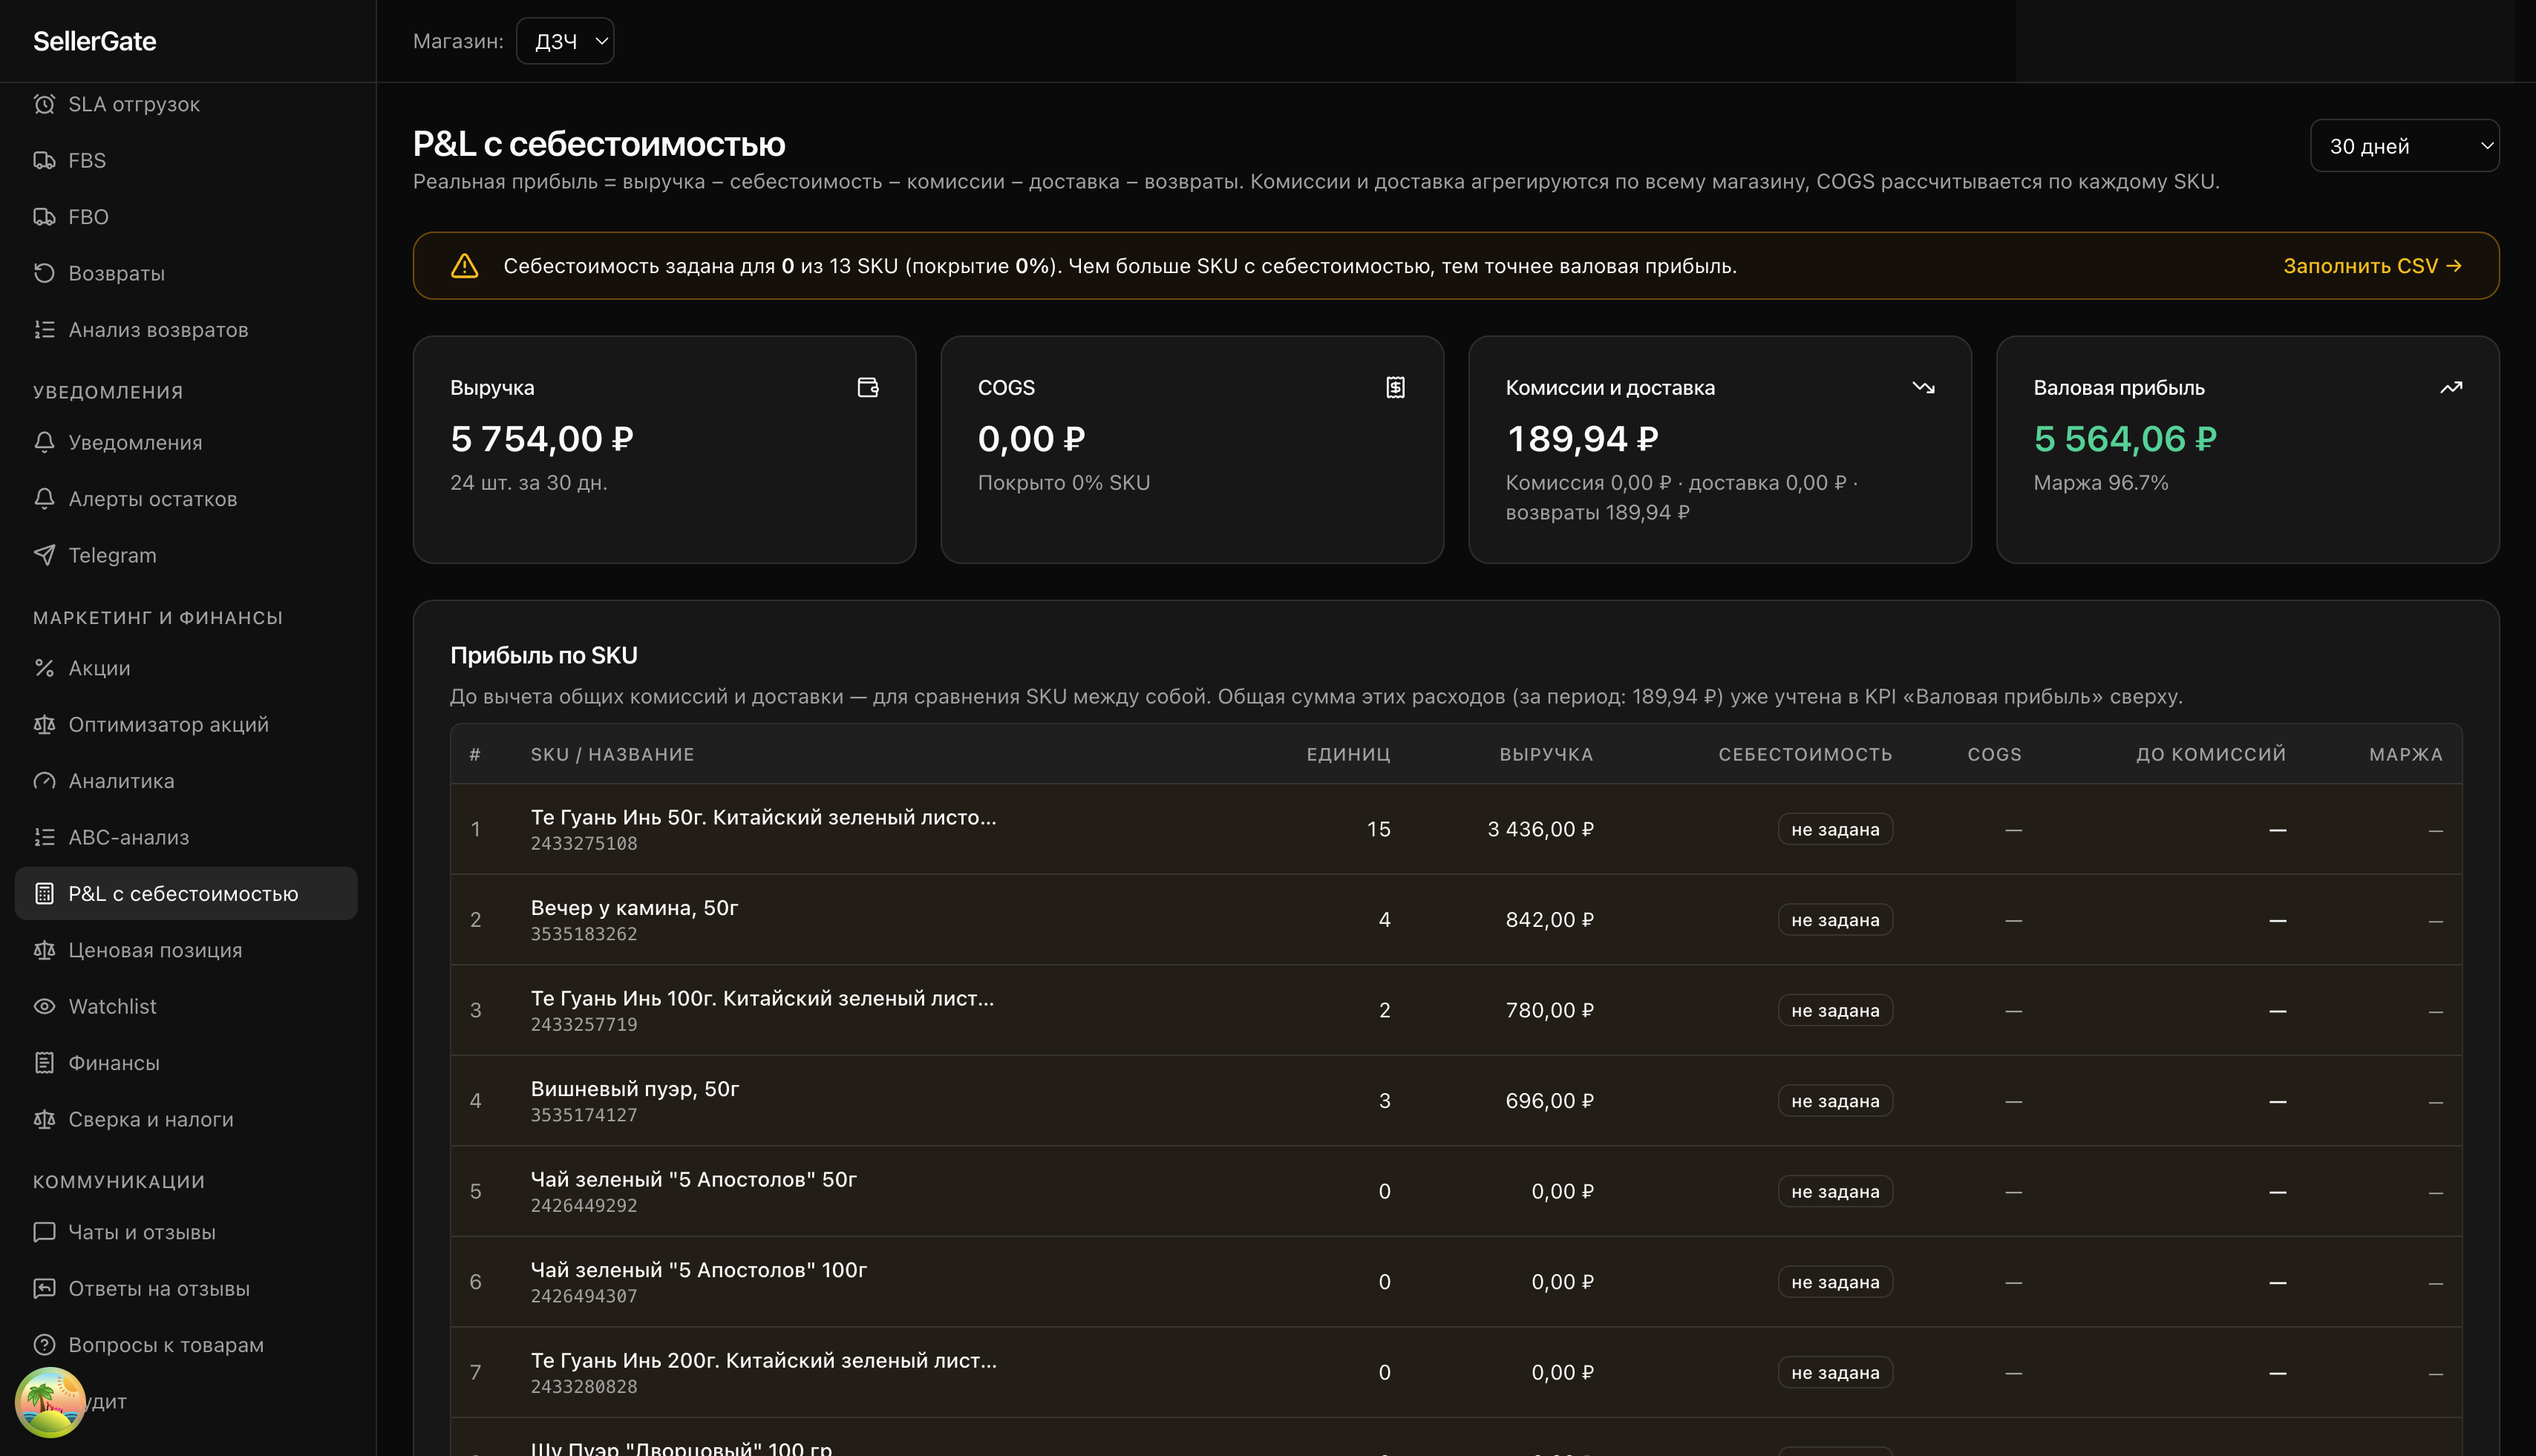Click the Акции percent icon
Viewport: 2536px width, 1456px height.
pos(44,668)
